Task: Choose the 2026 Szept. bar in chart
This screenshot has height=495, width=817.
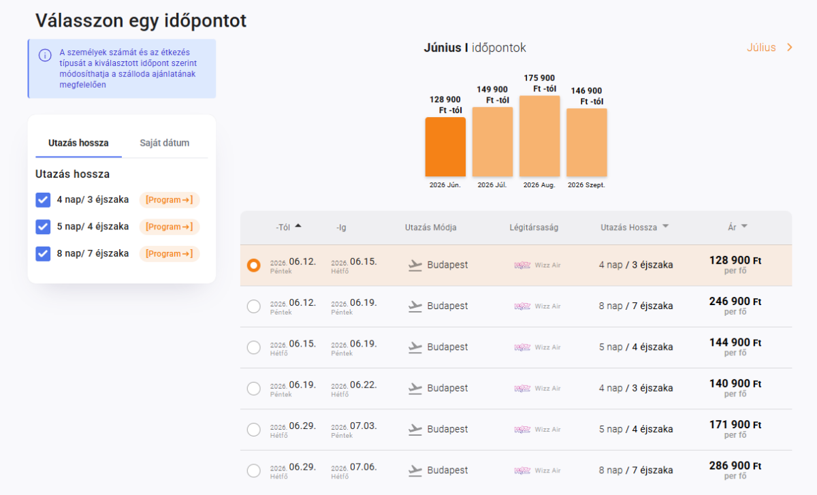Action: coord(587,142)
